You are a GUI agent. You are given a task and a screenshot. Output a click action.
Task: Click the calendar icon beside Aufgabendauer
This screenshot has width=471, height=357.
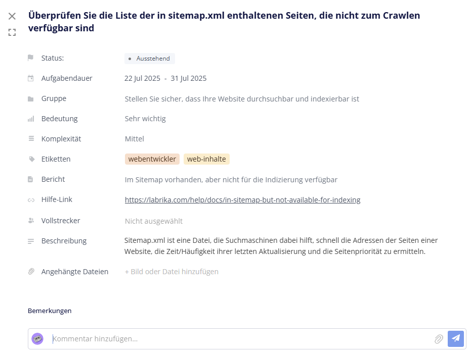pyautogui.click(x=31, y=78)
